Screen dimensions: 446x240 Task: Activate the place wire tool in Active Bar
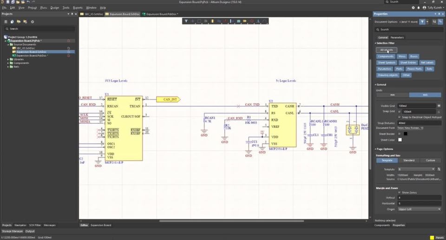[x=219, y=21]
